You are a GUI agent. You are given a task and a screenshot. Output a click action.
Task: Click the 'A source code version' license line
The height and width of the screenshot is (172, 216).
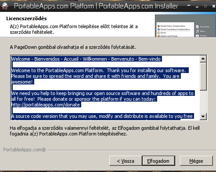click(x=102, y=116)
